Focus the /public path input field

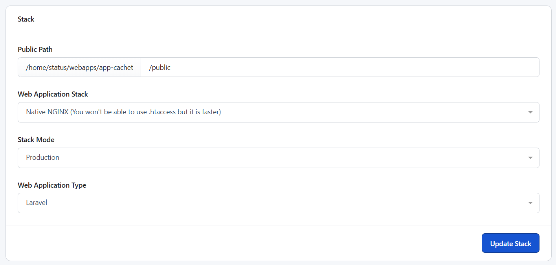[x=160, y=68]
